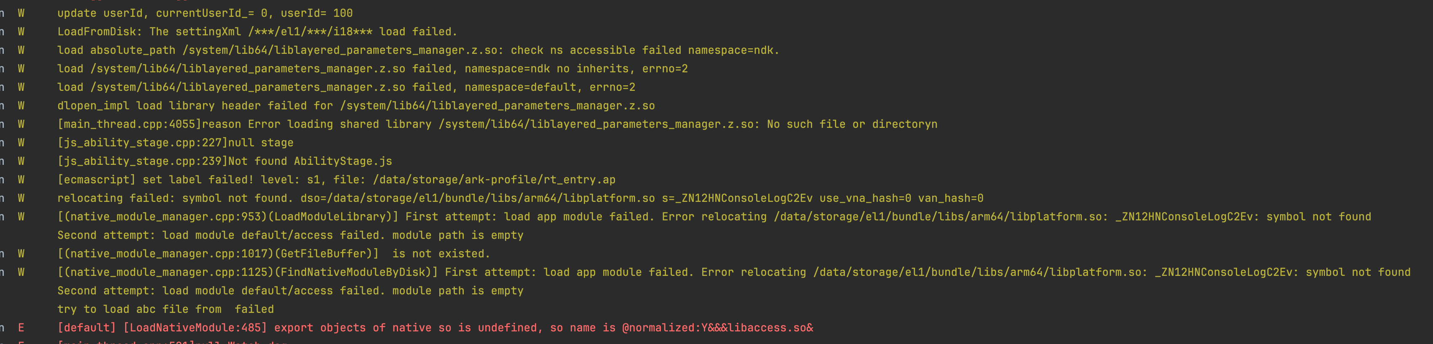The image size is (1433, 344).
Task: Click the 'update userId' log line
Action: (x=205, y=13)
